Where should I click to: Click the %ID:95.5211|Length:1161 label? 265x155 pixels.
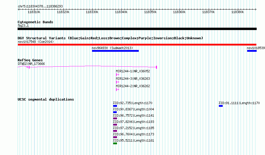pyautogui.click(x=133, y=140)
